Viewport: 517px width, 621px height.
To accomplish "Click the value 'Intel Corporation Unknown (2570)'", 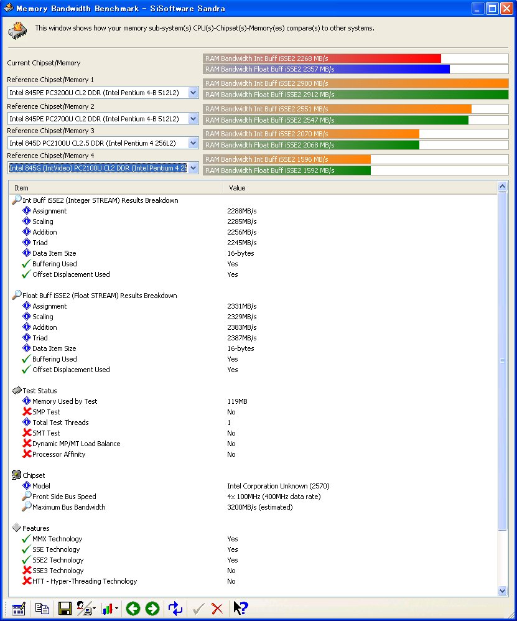I will pyautogui.click(x=278, y=486).
